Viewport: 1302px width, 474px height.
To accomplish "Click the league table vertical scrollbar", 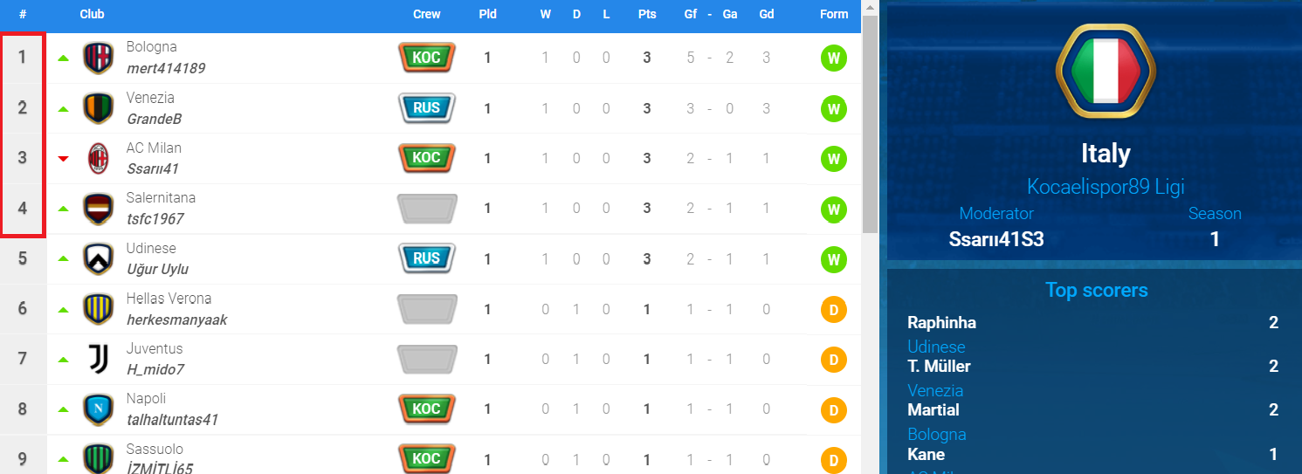I will click(x=869, y=122).
